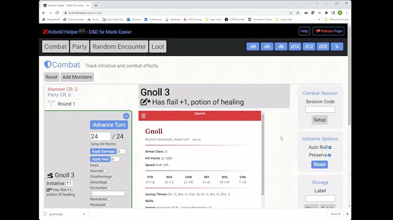Roll the percentile die button
Viewport: 393px width, 220px height.
pyautogui.click(x=337, y=46)
